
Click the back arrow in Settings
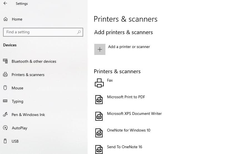tap(5, 3)
